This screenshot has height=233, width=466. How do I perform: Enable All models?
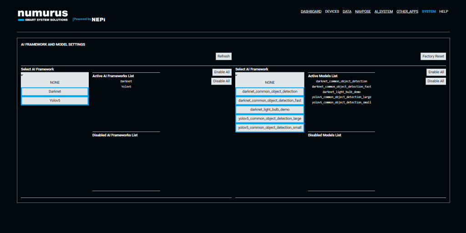(436, 72)
